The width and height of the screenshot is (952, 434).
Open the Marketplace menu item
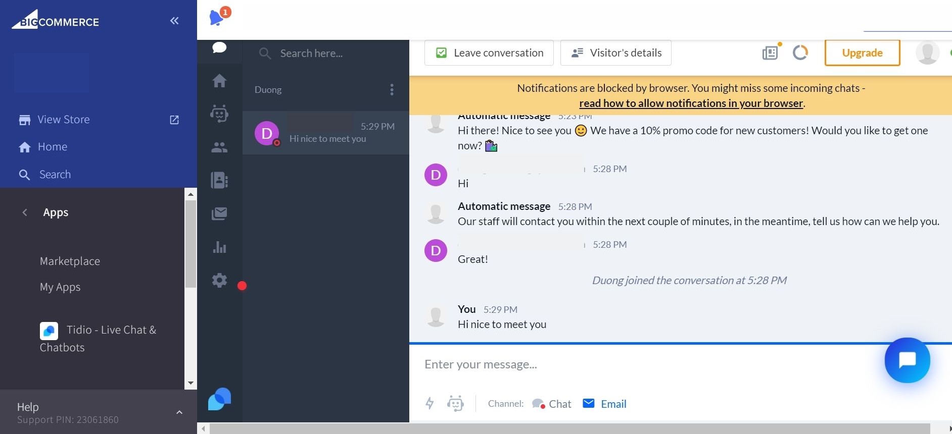[x=70, y=261]
